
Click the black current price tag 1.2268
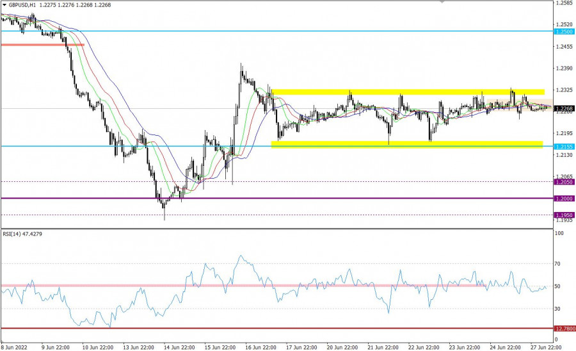[564, 109]
